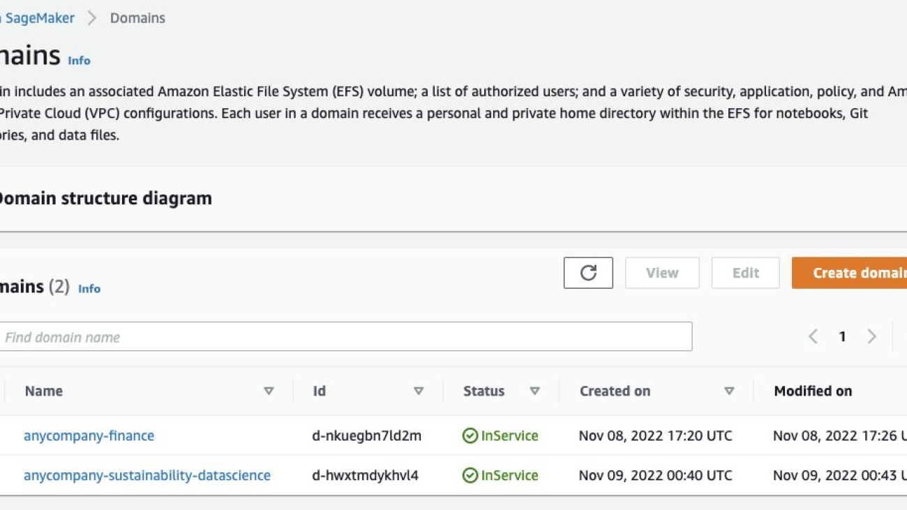This screenshot has height=510, width=907.
Task: Click the Modified on column header
Action: click(x=813, y=391)
